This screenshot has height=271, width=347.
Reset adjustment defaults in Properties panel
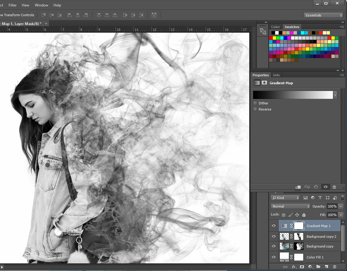(x=316, y=187)
